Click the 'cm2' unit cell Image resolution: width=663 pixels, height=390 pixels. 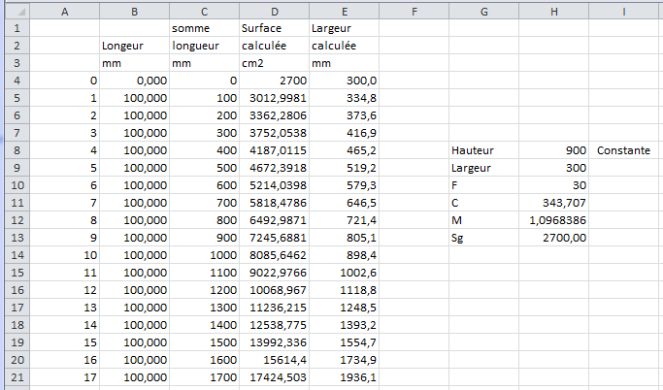pyautogui.click(x=275, y=63)
